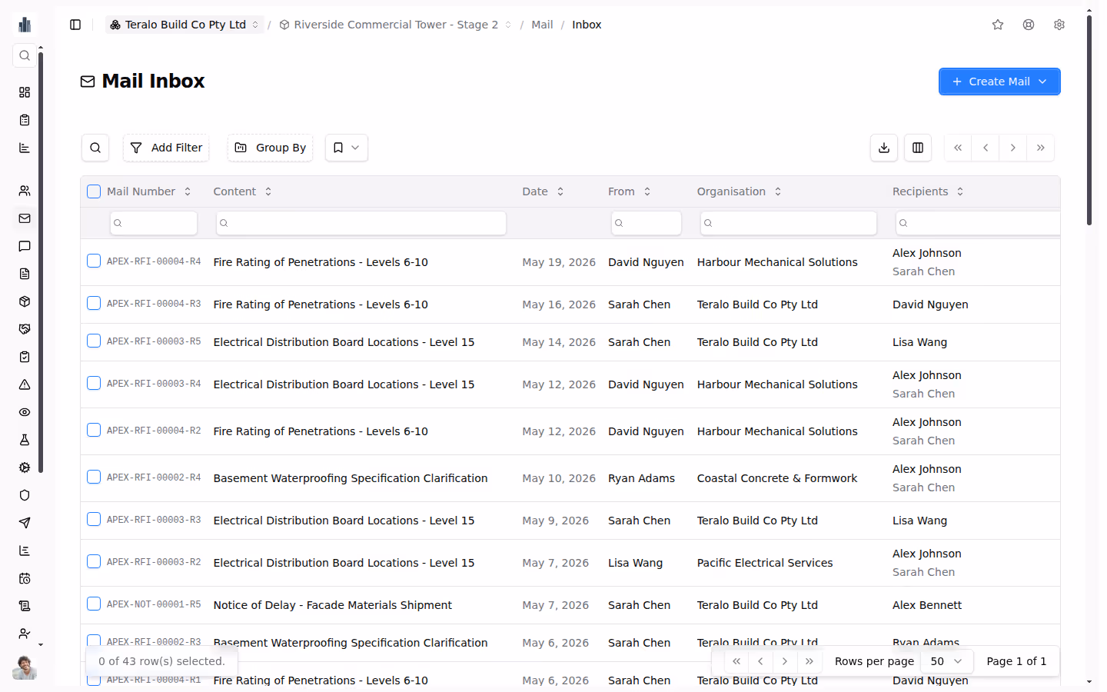Expand the Create Mail dropdown button
Screen dimensions: 1107x692
[x=999, y=82]
